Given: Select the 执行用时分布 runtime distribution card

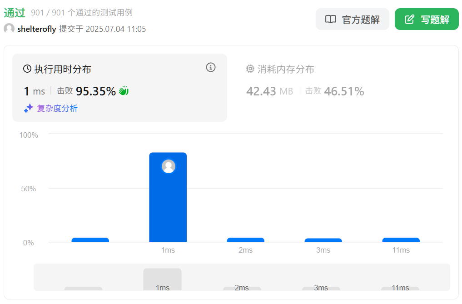Looking at the screenshot, I should pyautogui.click(x=119, y=88).
